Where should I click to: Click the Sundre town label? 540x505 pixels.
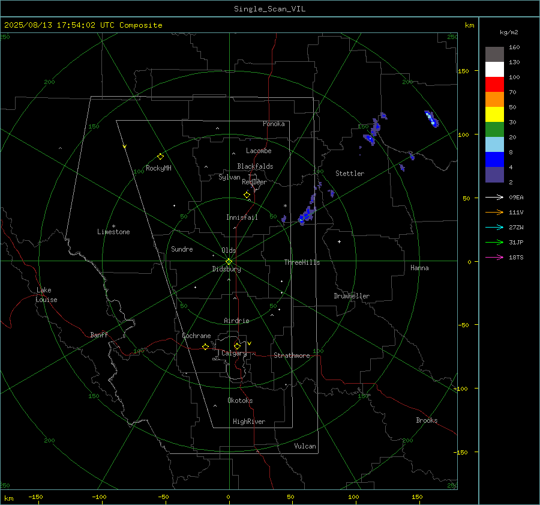[x=182, y=249]
